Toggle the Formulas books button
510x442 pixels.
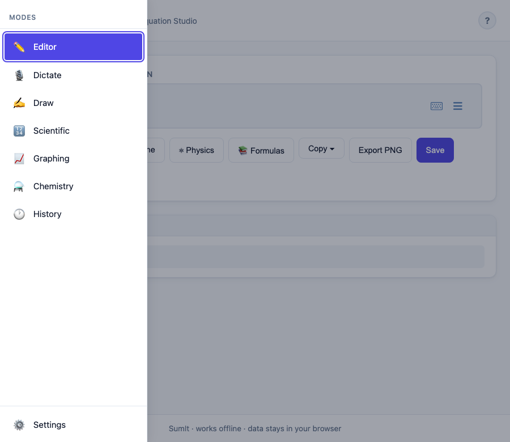pos(261,150)
